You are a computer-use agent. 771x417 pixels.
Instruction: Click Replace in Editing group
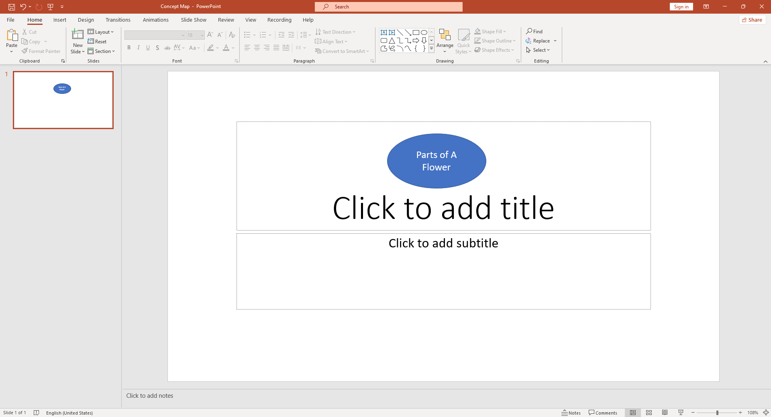(x=538, y=41)
